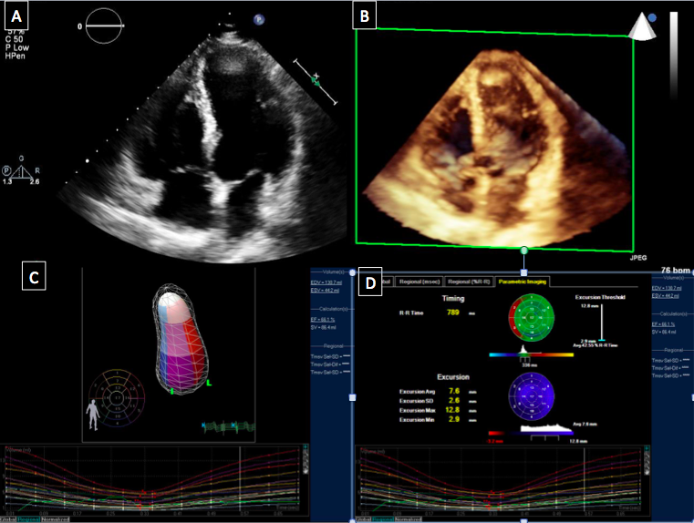Click the 3D left ventricle mesh model
The image size is (694, 523).
pos(181,339)
